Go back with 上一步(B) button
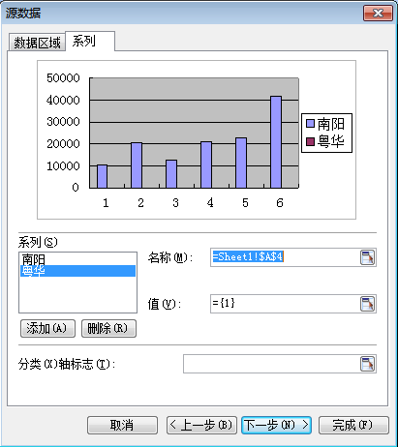 pos(201,425)
